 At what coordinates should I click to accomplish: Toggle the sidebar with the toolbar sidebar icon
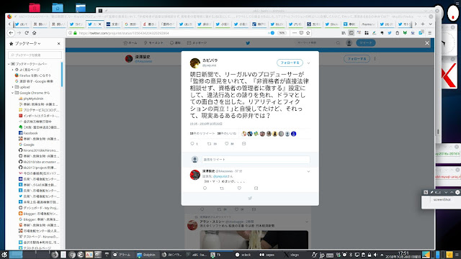pos(351,33)
